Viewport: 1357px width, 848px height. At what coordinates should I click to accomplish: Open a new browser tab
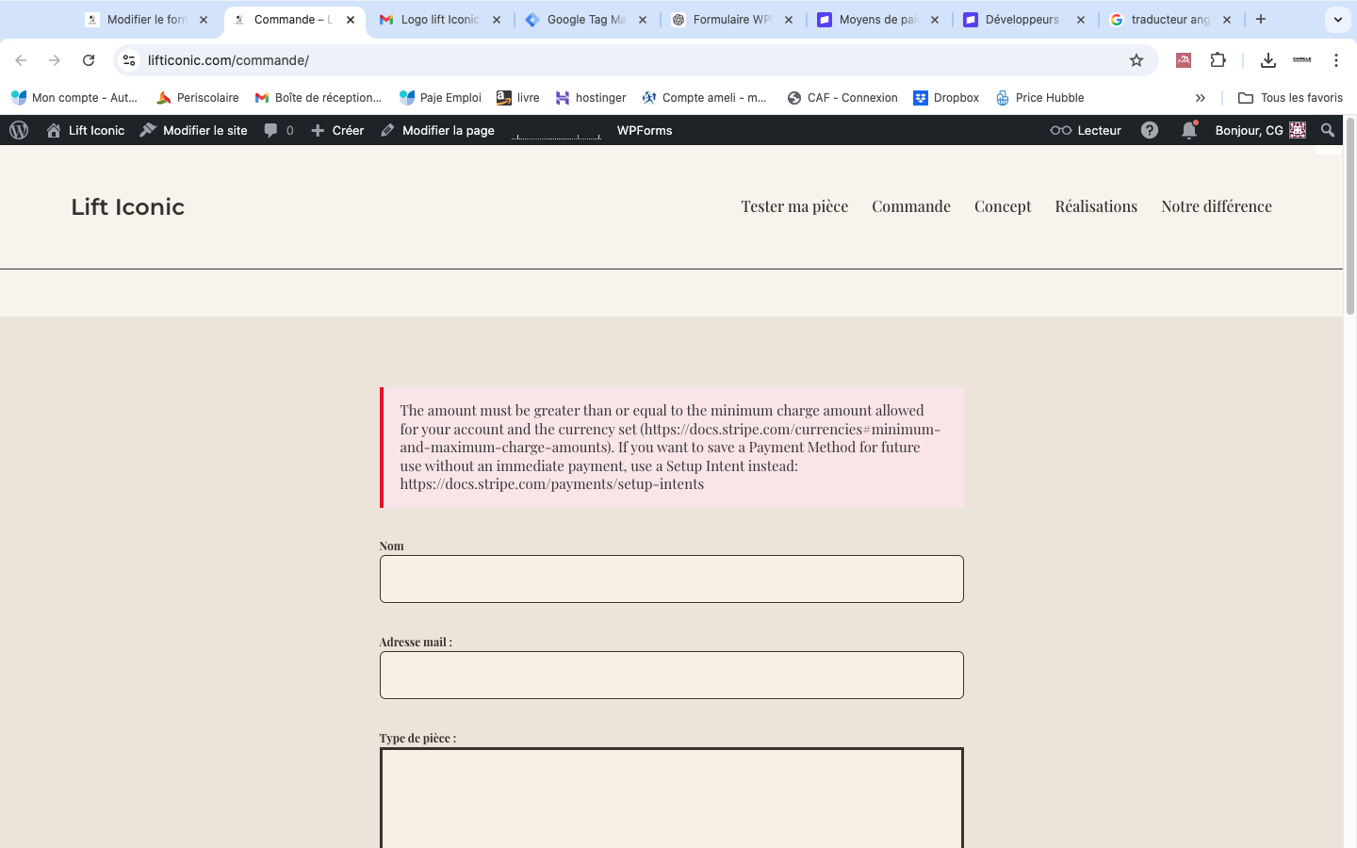[1261, 19]
